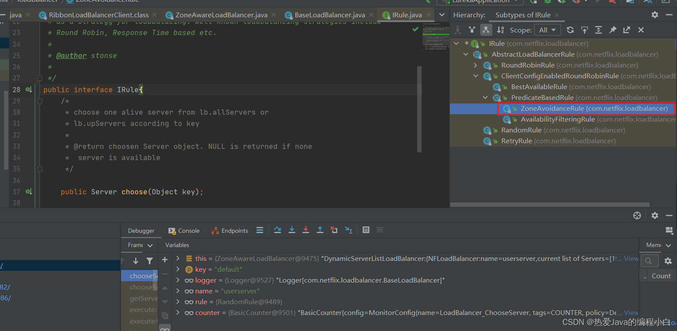
Task: Click Step Out debug icon
Action: [x=320, y=230]
